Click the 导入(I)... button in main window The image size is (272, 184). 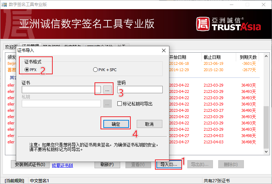coord(169,164)
